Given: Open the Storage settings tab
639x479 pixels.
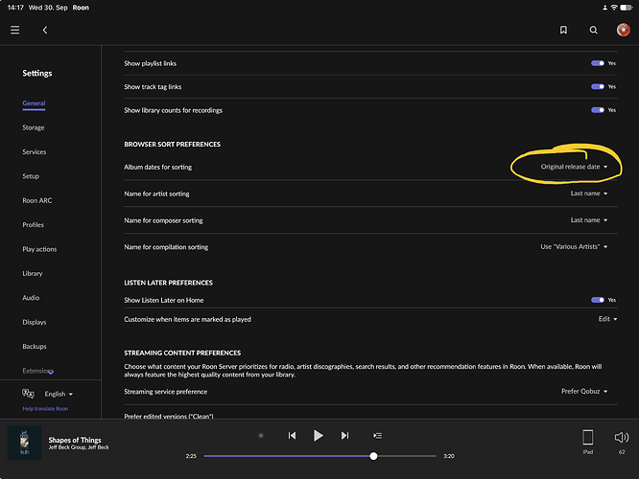Looking at the screenshot, I should (34, 127).
